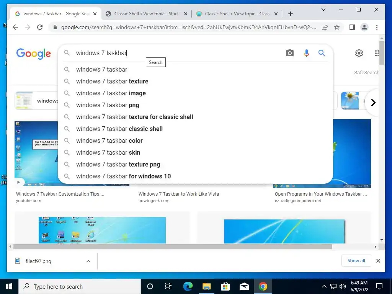Click Chrome icon on taskbar
Screen dimensions: 392x294
(263, 286)
